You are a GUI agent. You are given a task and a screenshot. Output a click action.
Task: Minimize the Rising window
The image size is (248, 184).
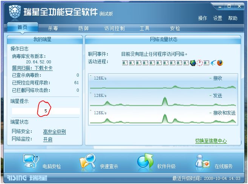(220, 6)
